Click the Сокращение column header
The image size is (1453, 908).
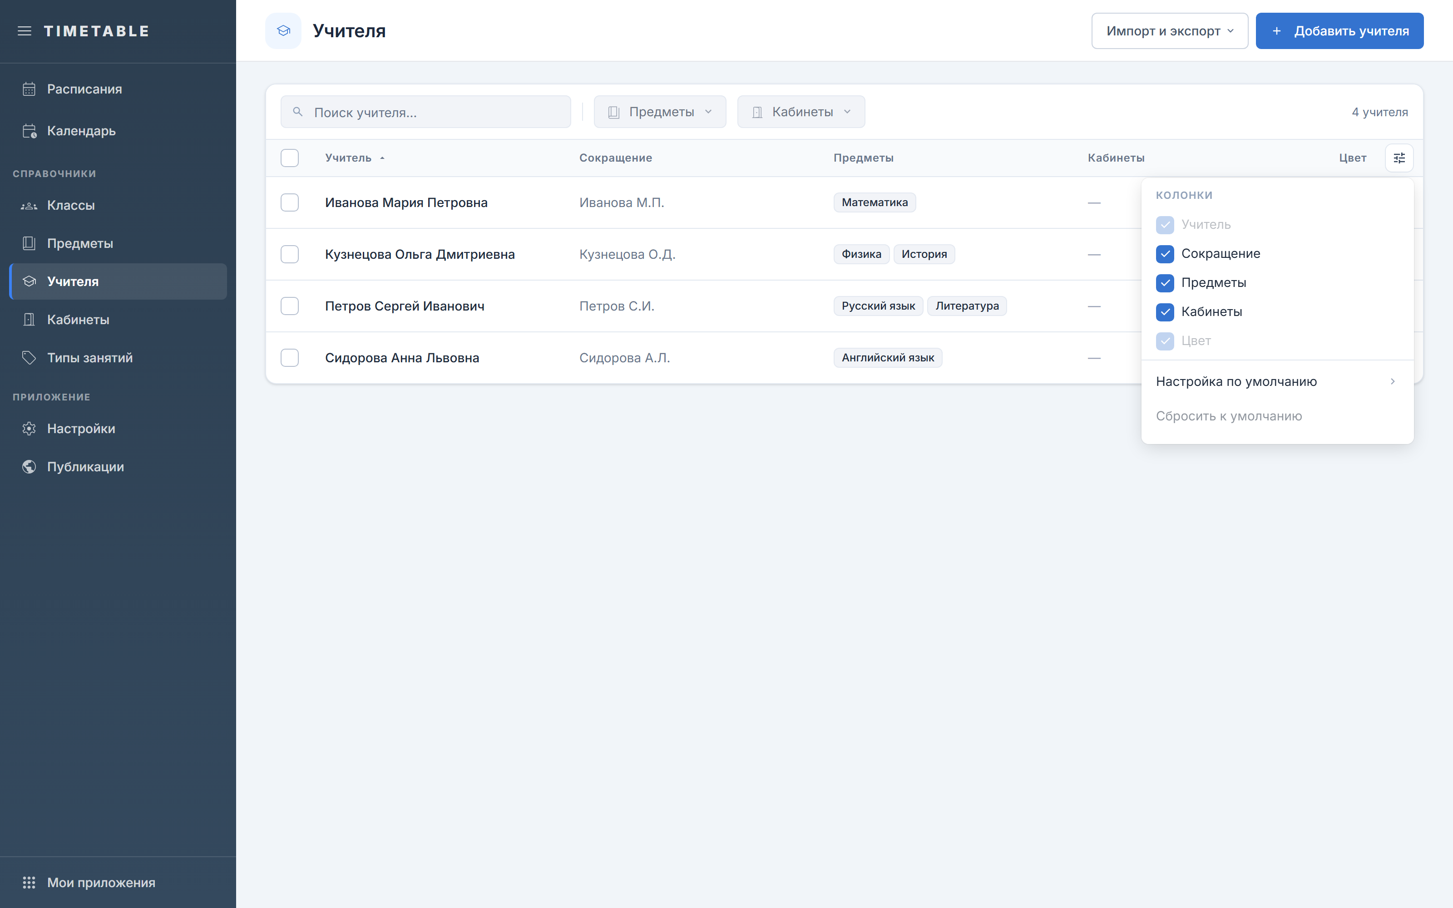615,158
